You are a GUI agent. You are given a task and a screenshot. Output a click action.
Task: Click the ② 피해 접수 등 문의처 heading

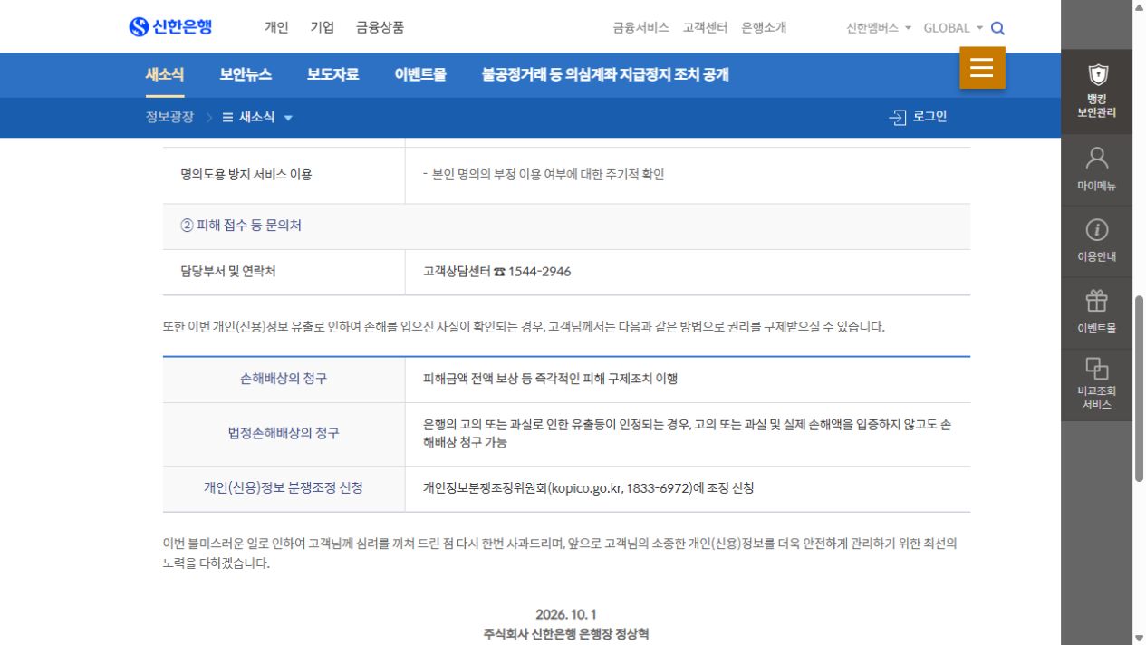pos(241,226)
